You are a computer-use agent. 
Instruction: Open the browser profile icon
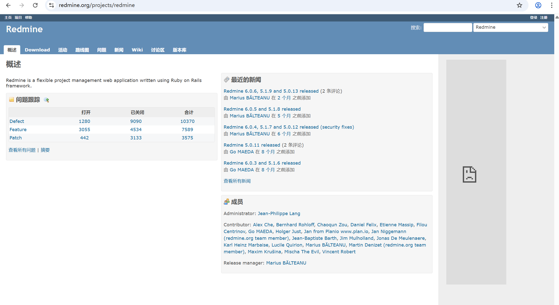coord(538,5)
